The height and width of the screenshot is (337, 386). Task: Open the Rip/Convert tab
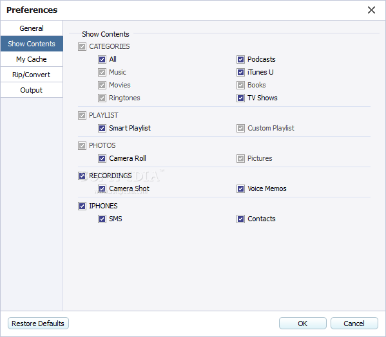pyautogui.click(x=32, y=75)
